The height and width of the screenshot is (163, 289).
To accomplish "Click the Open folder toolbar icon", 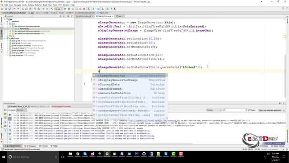I will tap(2, 9).
